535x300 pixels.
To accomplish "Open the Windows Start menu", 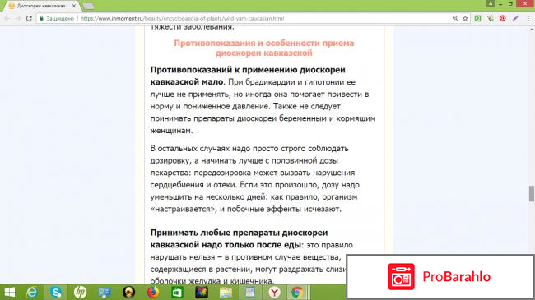I will pos(10,293).
